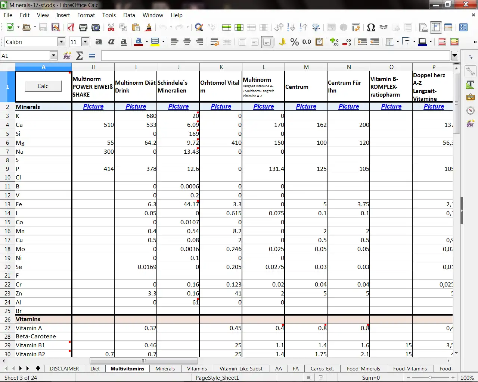Toggle Freeze Rows and Columns
478x382 pixels.
click(436, 27)
